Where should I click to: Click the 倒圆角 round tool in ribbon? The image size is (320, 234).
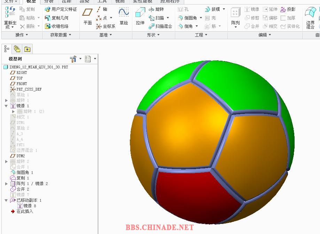(x=187, y=18)
